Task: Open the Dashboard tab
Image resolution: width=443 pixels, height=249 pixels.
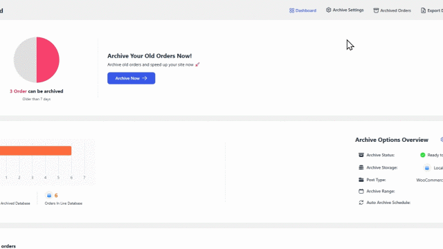Action: [x=302, y=10]
